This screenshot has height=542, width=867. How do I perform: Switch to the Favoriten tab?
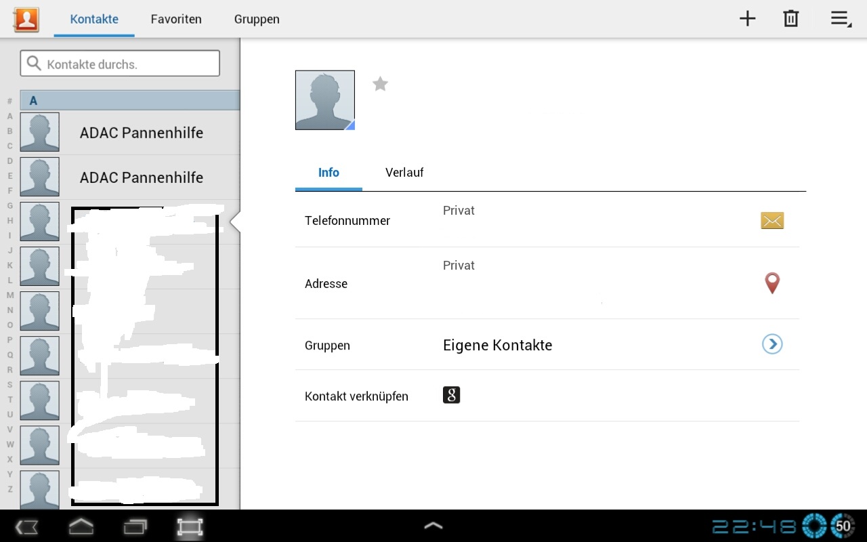pos(176,19)
